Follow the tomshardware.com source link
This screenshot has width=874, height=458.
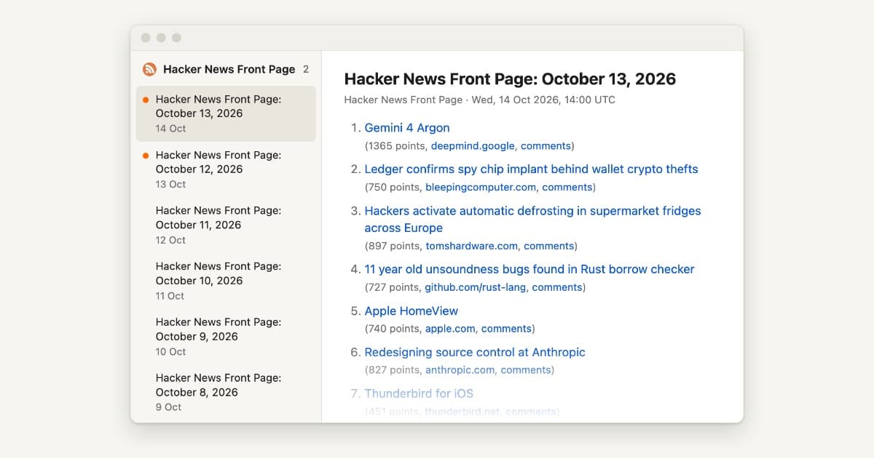pyautogui.click(x=472, y=246)
